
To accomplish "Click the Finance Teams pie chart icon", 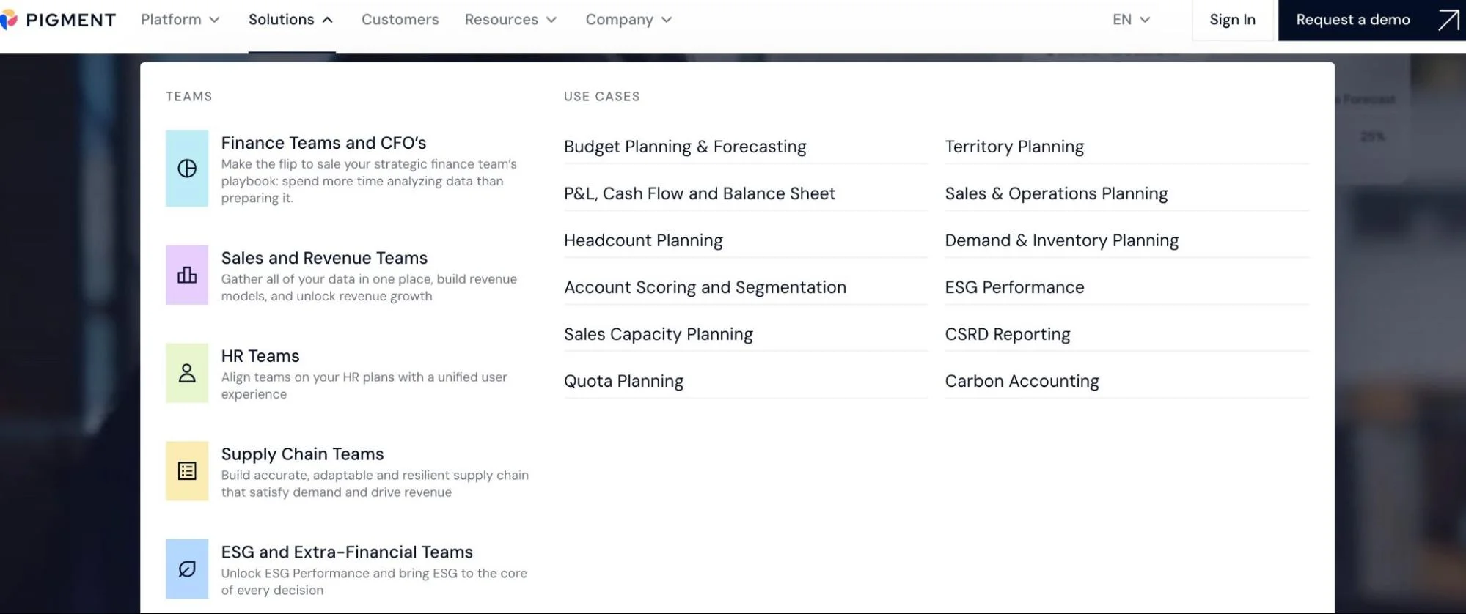I will 187,169.
